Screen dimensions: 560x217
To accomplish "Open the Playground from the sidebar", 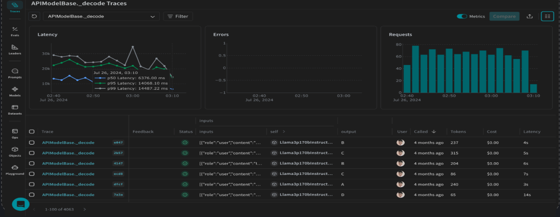I will point(15,170).
